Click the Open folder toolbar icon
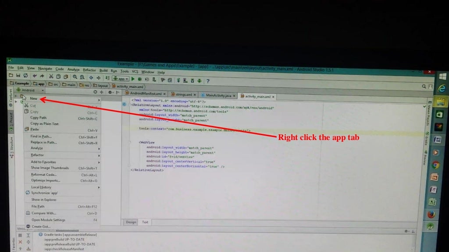 click(11, 75)
